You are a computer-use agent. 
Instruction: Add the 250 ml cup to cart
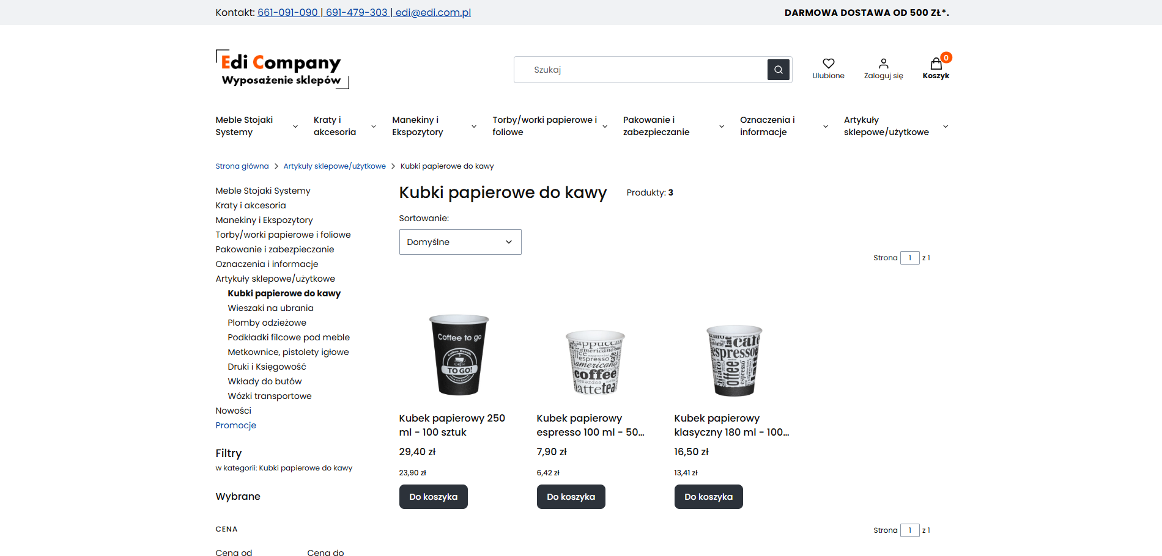click(433, 497)
